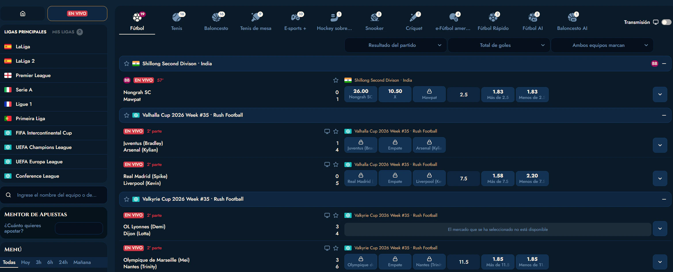Image resolution: width=673 pixels, height=272 pixels.
Task: Favorite the Valkyrie Cup league star
Action: click(127, 199)
